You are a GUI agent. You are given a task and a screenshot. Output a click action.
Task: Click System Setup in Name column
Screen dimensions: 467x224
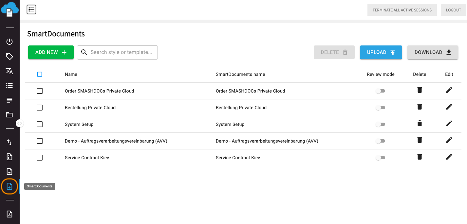[79, 124]
